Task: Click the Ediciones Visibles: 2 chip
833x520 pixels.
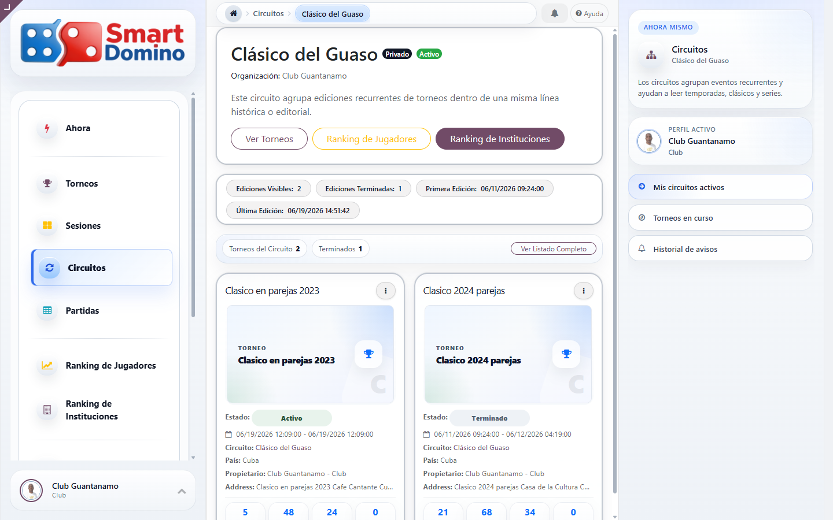Action: point(268,189)
